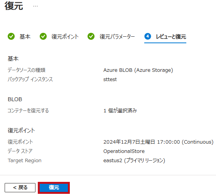Click the OperationalStore data store value
The image size is (216, 195).
pyautogui.click(x=124, y=151)
